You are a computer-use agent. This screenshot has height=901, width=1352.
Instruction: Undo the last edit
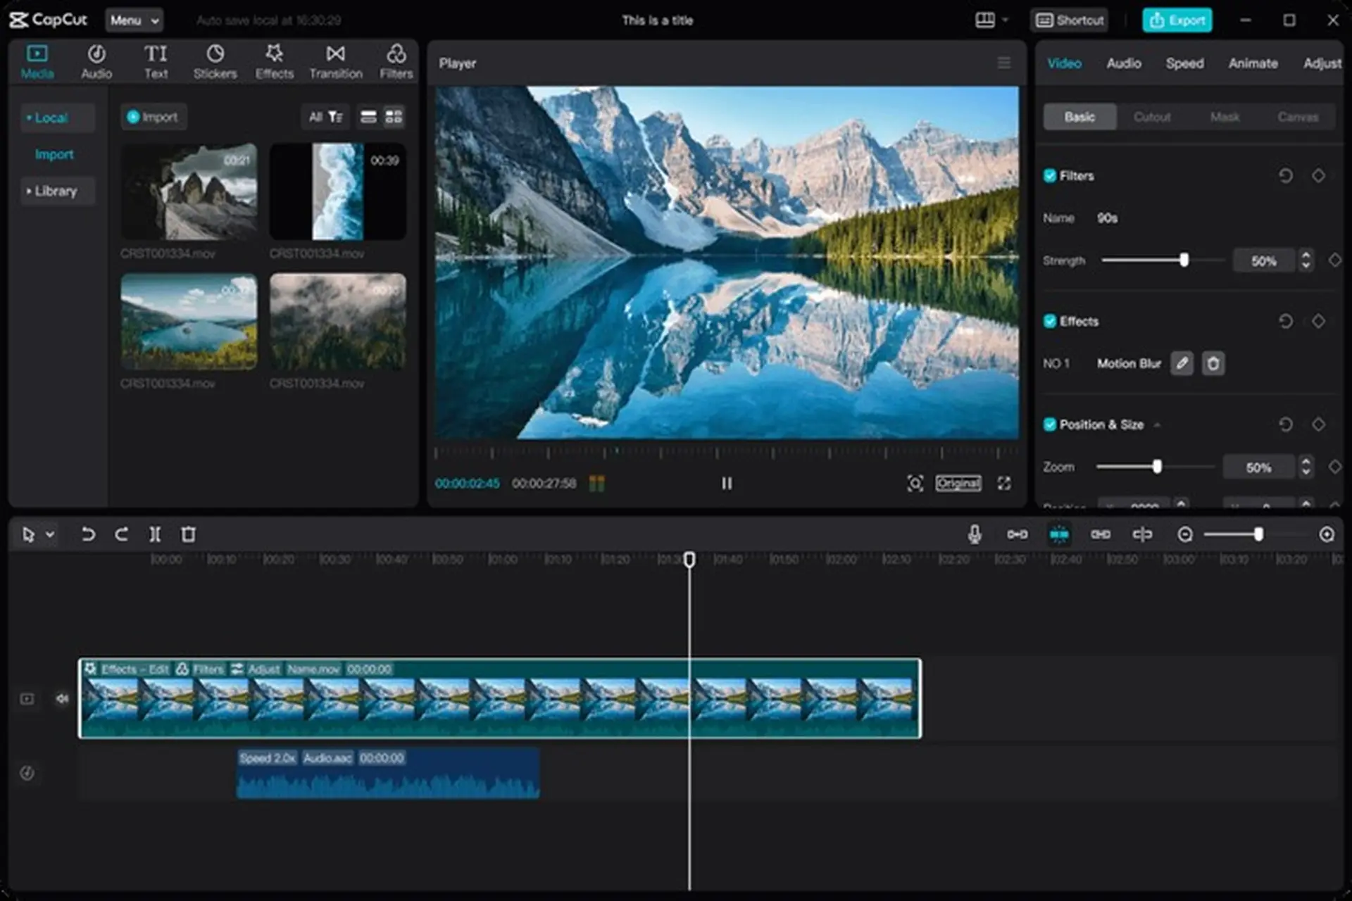click(89, 534)
